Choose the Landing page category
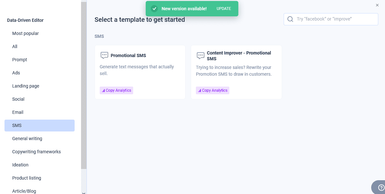Image resolution: width=385 pixels, height=194 pixels. [26, 86]
